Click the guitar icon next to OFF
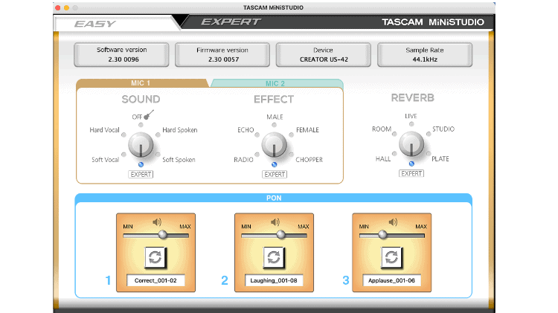This screenshot has height=313, width=558. coord(148,114)
